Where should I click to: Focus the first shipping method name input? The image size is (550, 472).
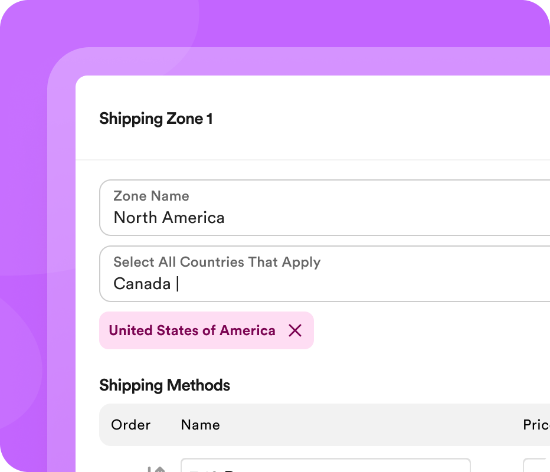coord(325,467)
